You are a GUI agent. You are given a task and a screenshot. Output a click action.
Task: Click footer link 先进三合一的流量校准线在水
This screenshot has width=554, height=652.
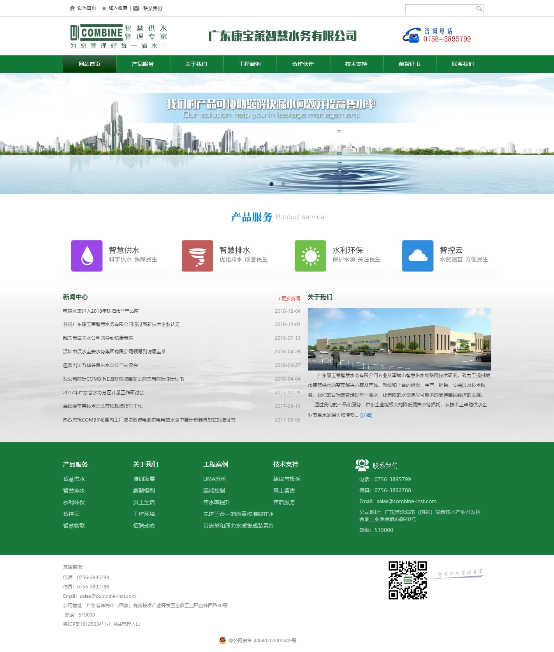tap(238, 514)
